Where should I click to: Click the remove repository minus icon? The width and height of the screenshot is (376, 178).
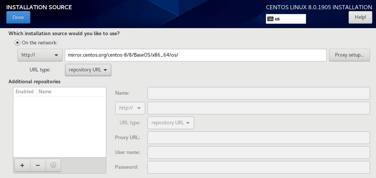click(x=38, y=166)
